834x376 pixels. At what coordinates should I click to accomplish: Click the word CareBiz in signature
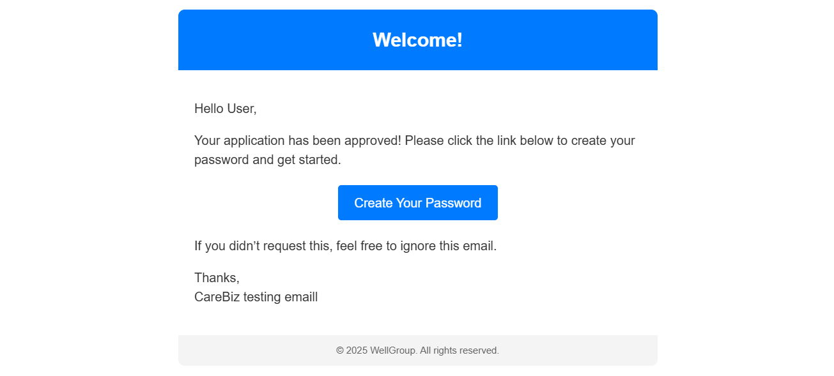click(217, 297)
